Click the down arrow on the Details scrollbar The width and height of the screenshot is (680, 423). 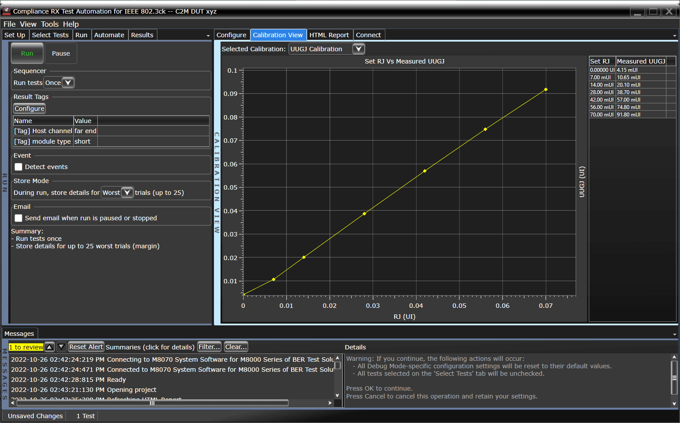coord(674,403)
